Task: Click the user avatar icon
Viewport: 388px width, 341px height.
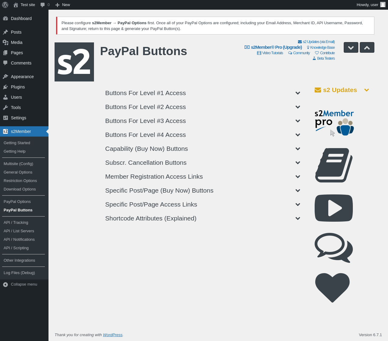Action: coord(383,5)
